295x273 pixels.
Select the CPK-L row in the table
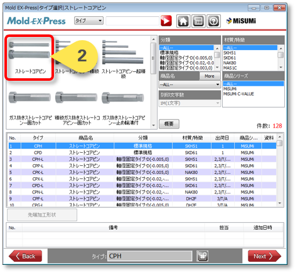point(142,172)
